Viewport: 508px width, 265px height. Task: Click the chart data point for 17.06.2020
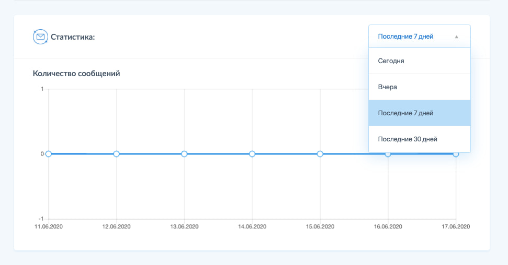(x=456, y=154)
